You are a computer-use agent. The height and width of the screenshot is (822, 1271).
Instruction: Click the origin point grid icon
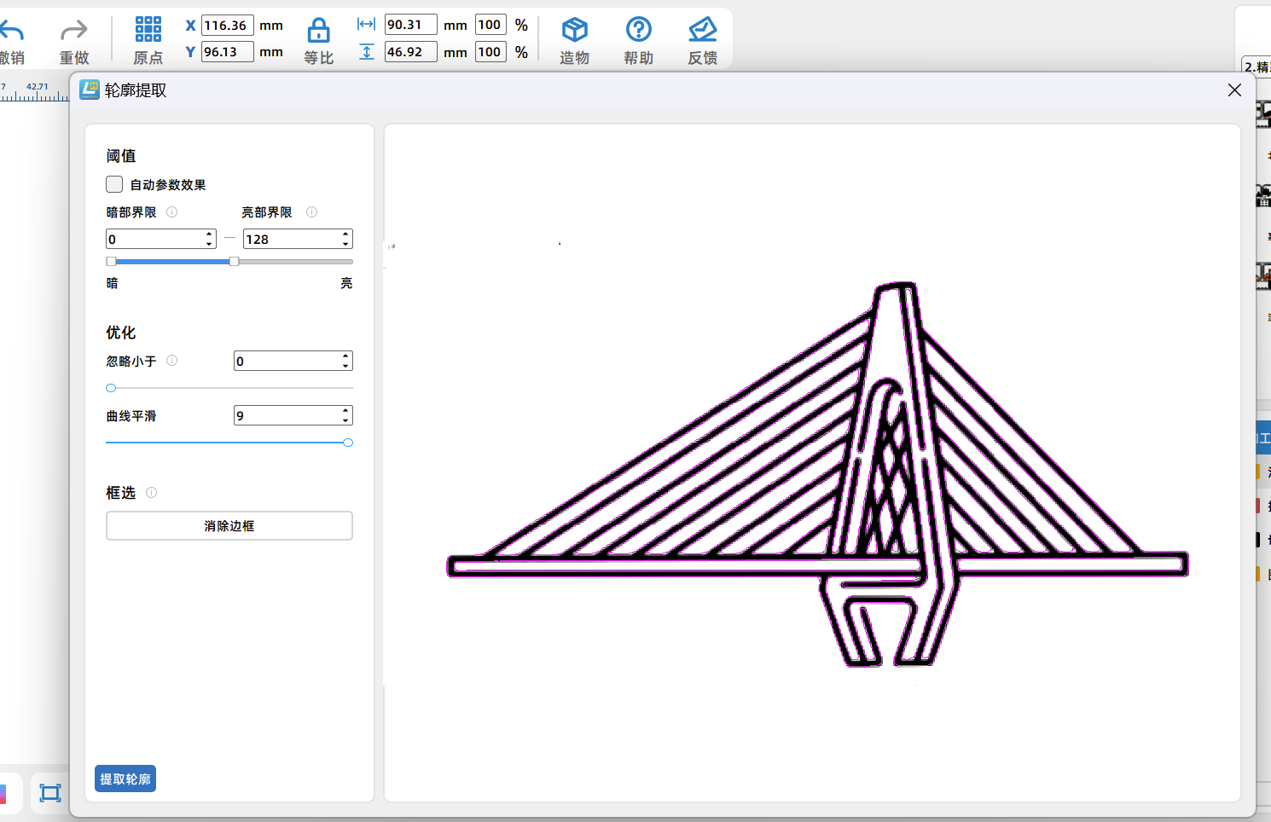click(x=148, y=30)
